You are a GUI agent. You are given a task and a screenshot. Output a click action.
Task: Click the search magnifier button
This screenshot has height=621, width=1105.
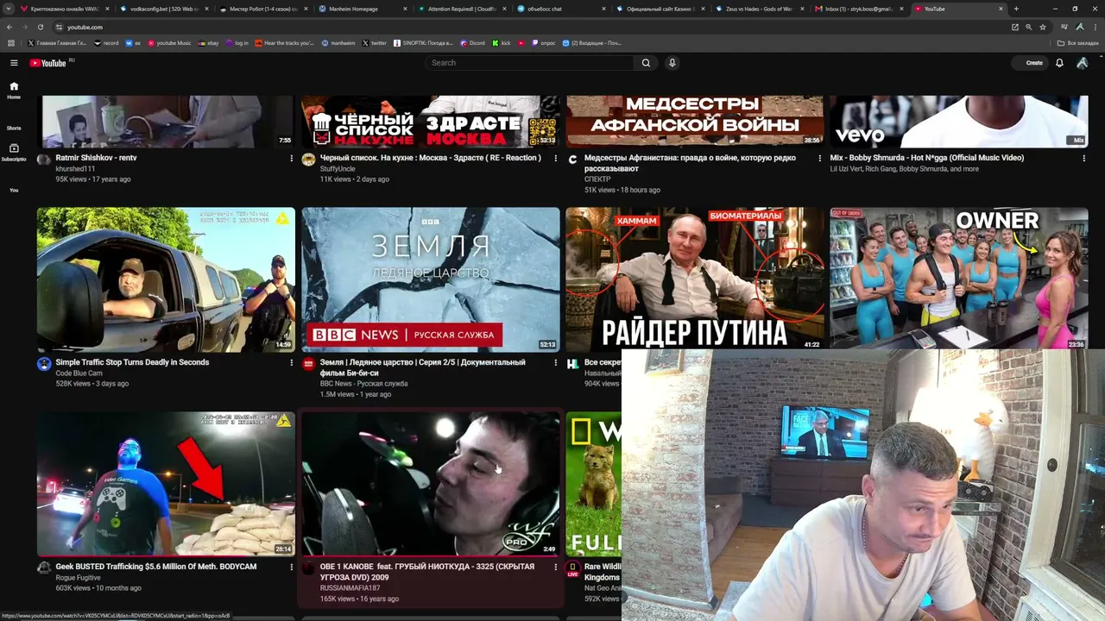click(646, 63)
